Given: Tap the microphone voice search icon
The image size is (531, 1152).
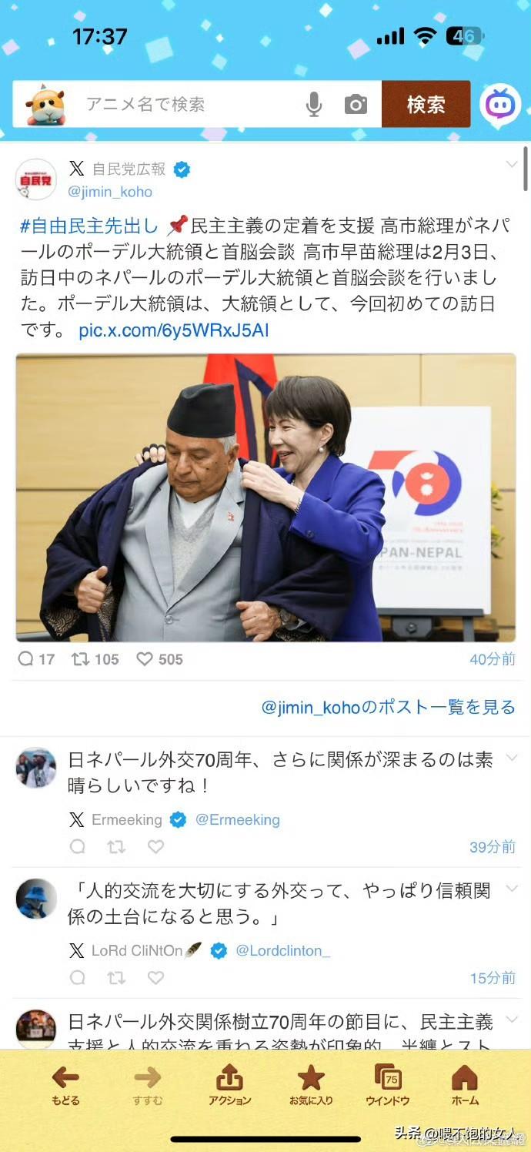Looking at the screenshot, I should tap(314, 104).
